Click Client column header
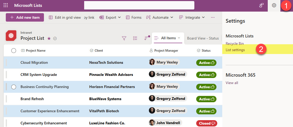293x127 pixels. click(99, 51)
